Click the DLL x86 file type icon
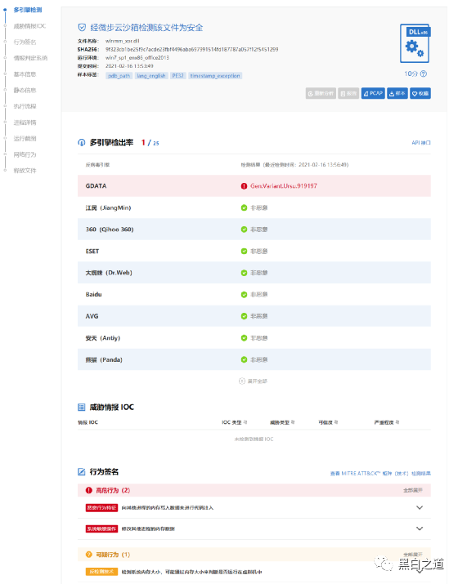Image resolution: width=458 pixels, height=584 pixels. tap(415, 43)
